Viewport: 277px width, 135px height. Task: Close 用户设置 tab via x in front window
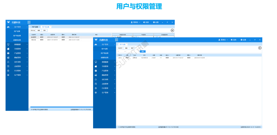127,43
